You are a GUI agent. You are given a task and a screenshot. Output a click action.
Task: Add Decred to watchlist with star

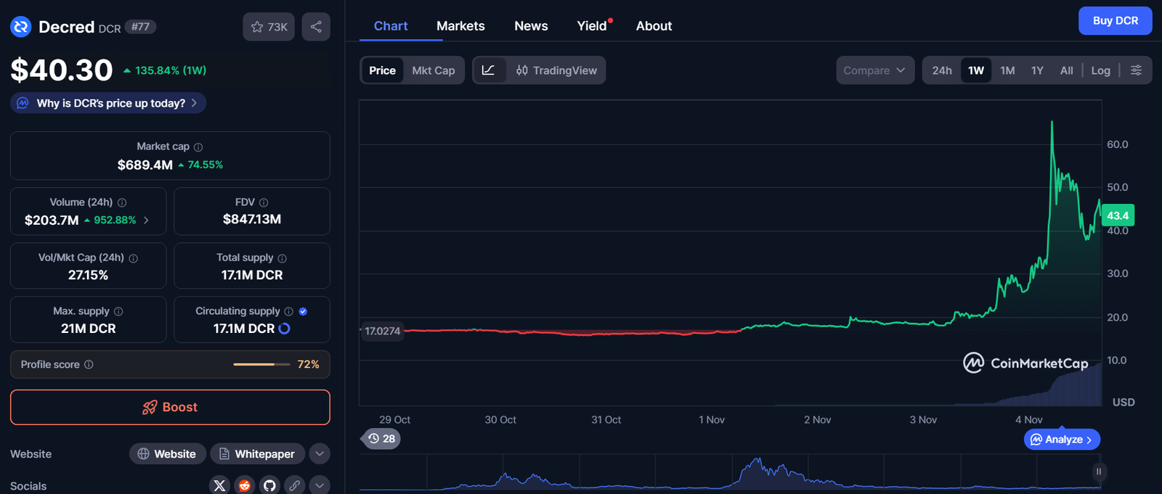click(269, 27)
